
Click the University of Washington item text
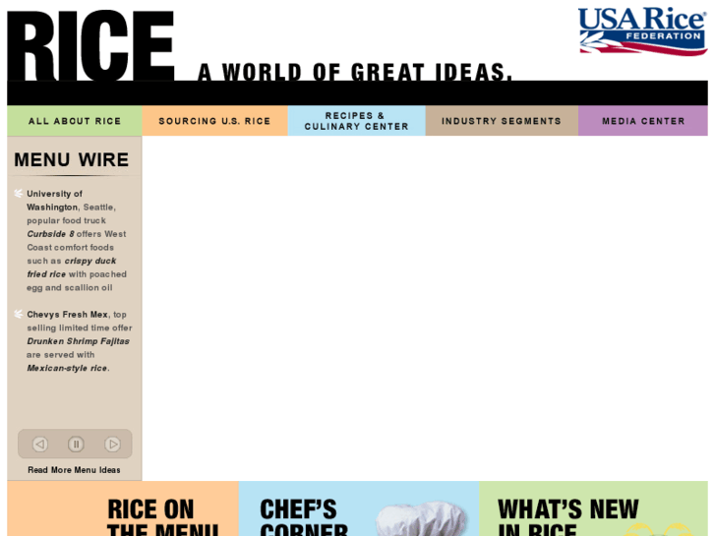77,240
